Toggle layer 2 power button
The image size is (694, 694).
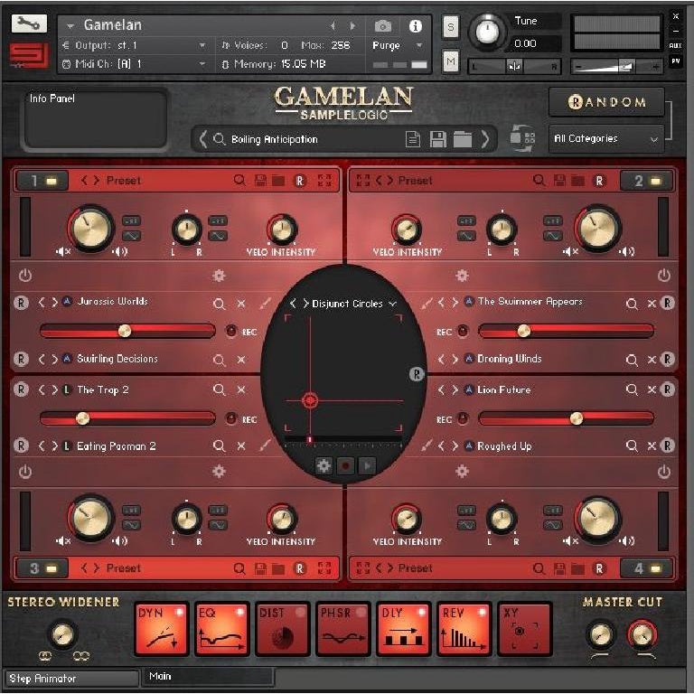[663, 276]
